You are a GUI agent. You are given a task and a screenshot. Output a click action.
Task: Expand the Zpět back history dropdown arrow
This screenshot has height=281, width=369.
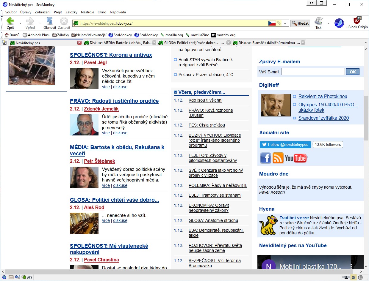(20, 23)
